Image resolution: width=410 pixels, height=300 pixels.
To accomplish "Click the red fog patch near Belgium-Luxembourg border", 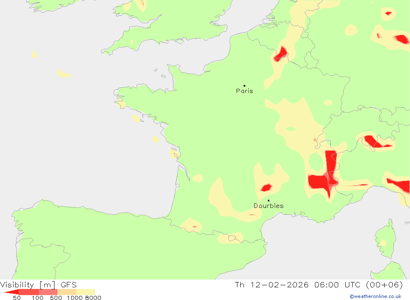I will [281, 54].
